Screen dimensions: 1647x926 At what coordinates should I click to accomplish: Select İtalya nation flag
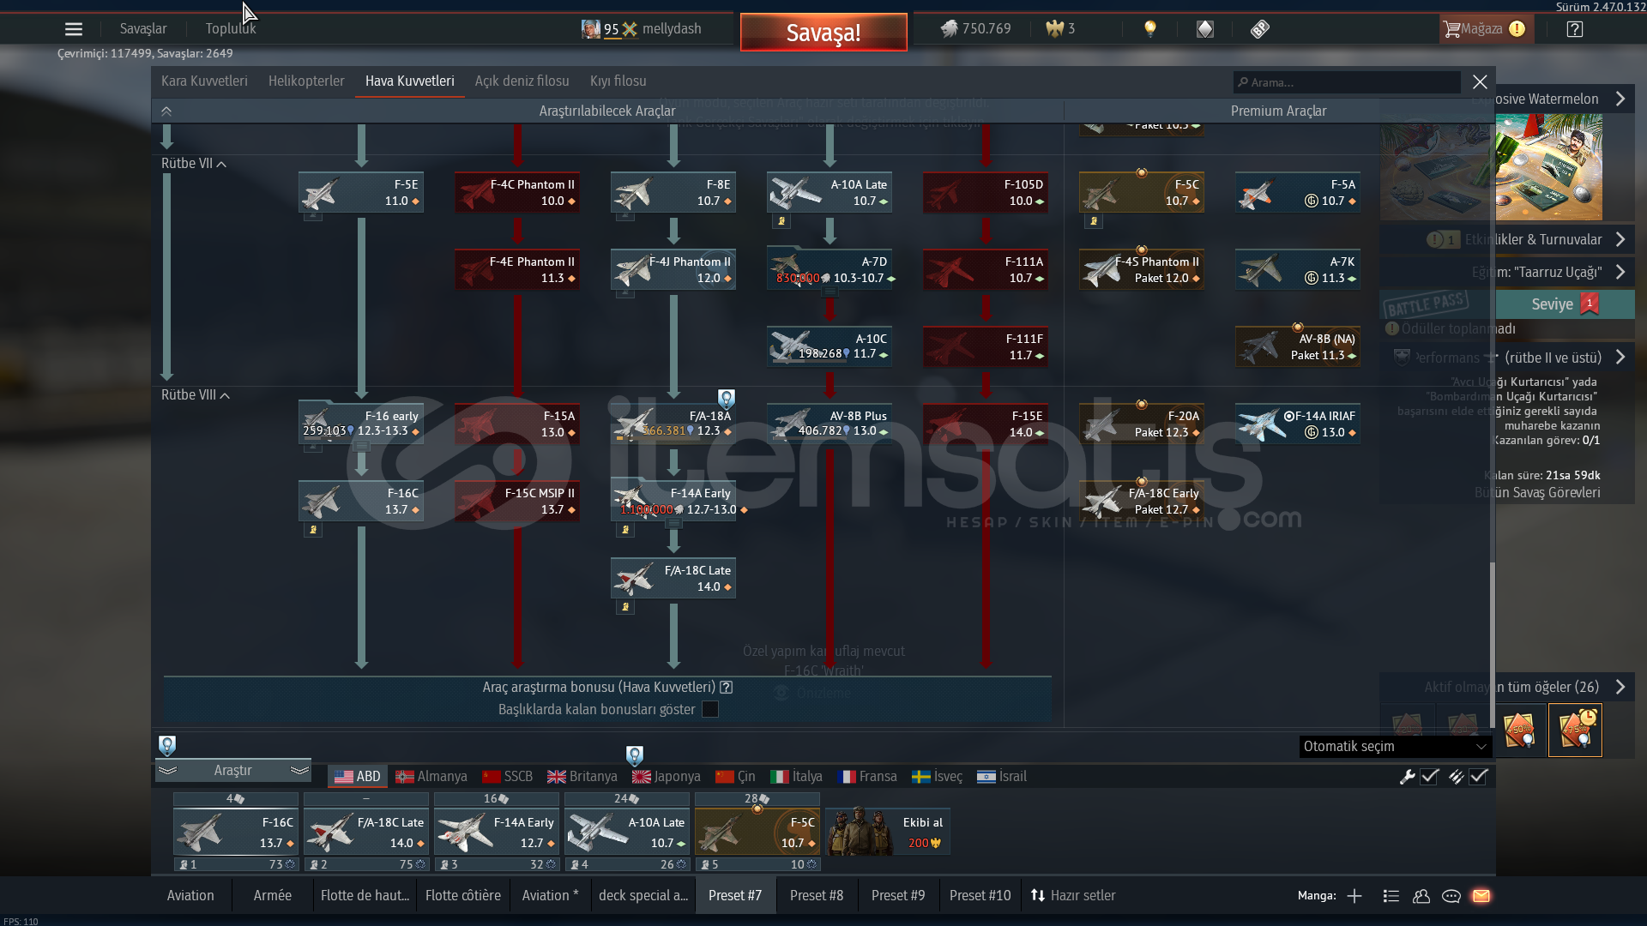pyautogui.click(x=797, y=776)
